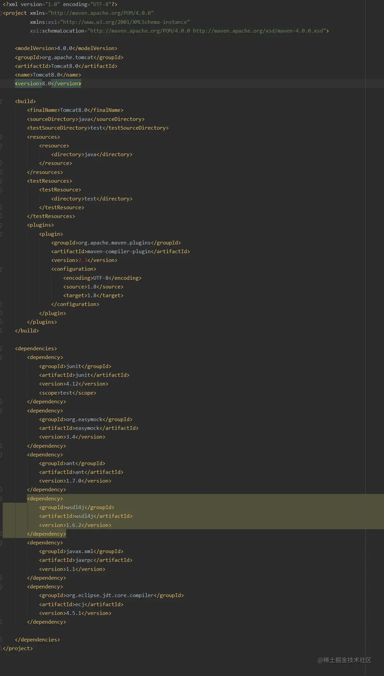Click the xsi:schemaLocation attribute line
384x676 pixels.
click(x=179, y=31)
